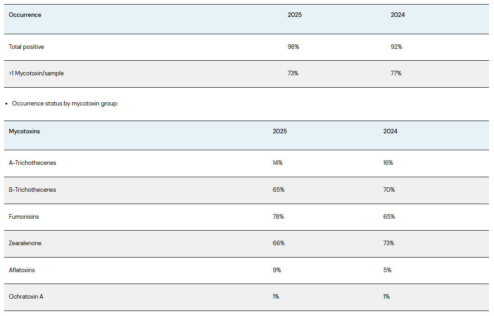This screenshot has width=494, height=316.
Task: Select the Ochratoxin A row label
Action: click(26, 297)
